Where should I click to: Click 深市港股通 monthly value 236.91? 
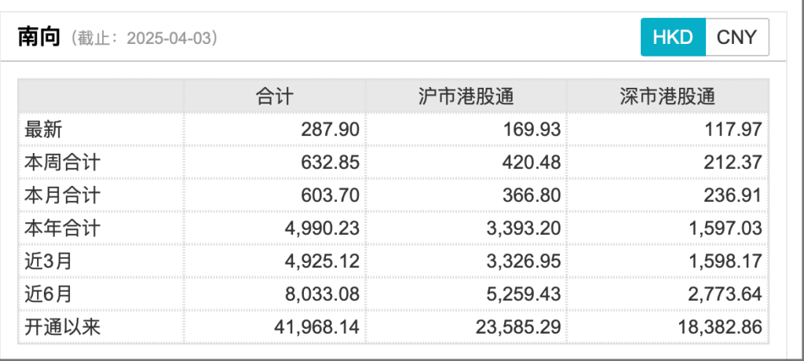[x=733, y=195]
